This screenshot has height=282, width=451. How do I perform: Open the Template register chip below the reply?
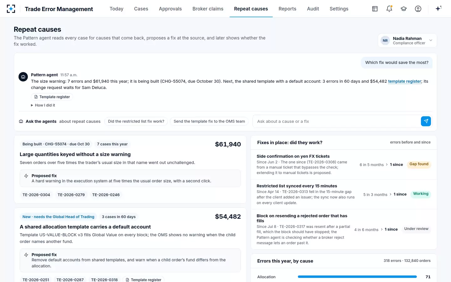pyautogui.click(x=52, y=97)
